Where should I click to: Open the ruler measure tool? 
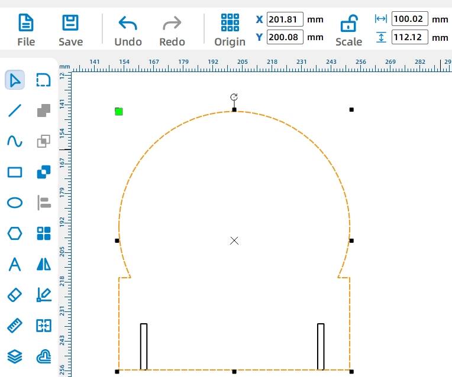[x=15, y=325]
